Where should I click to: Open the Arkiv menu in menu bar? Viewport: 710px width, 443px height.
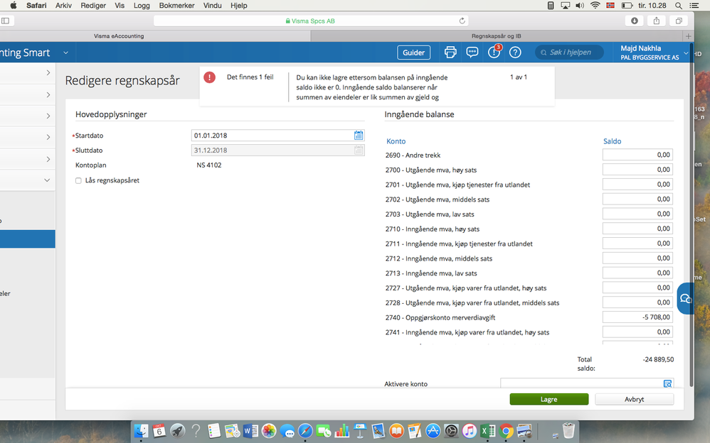pos(63,6)
